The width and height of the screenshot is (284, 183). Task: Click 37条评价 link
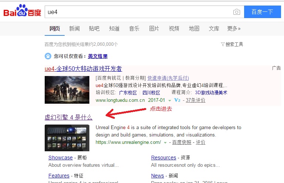pyautogui.click(x=196, y=100)
